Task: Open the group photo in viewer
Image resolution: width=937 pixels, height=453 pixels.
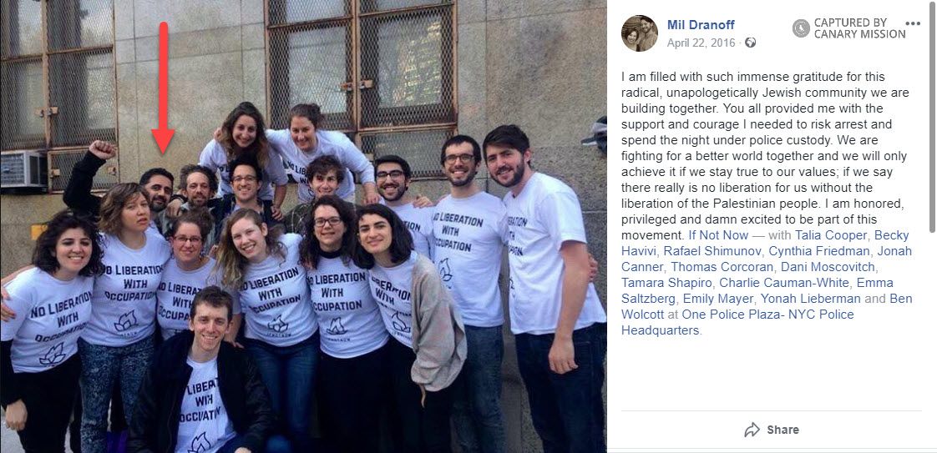Action: [303, 227]
